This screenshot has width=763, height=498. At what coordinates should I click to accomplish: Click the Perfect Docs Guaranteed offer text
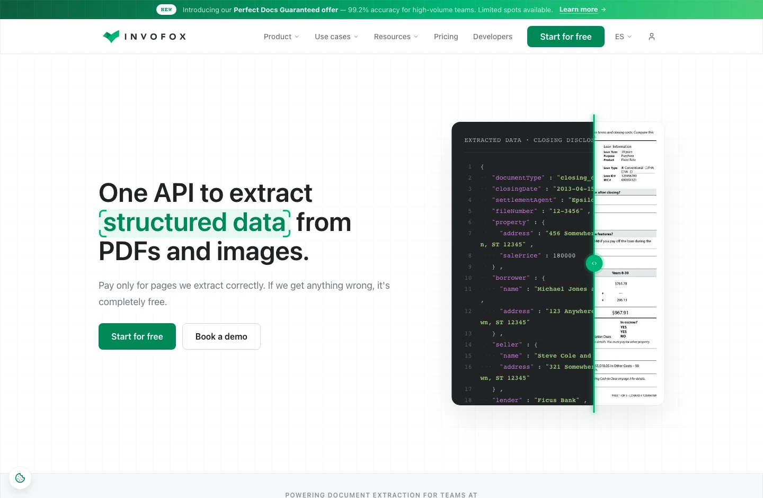[x=286, y=10]
